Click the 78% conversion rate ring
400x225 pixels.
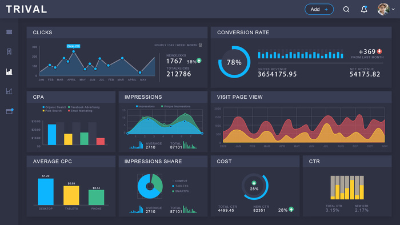click(234, 62)
